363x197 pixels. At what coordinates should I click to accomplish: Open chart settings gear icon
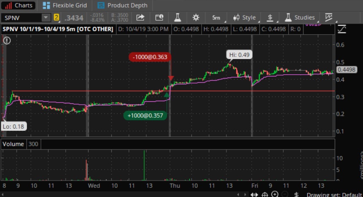coord(196,18)
